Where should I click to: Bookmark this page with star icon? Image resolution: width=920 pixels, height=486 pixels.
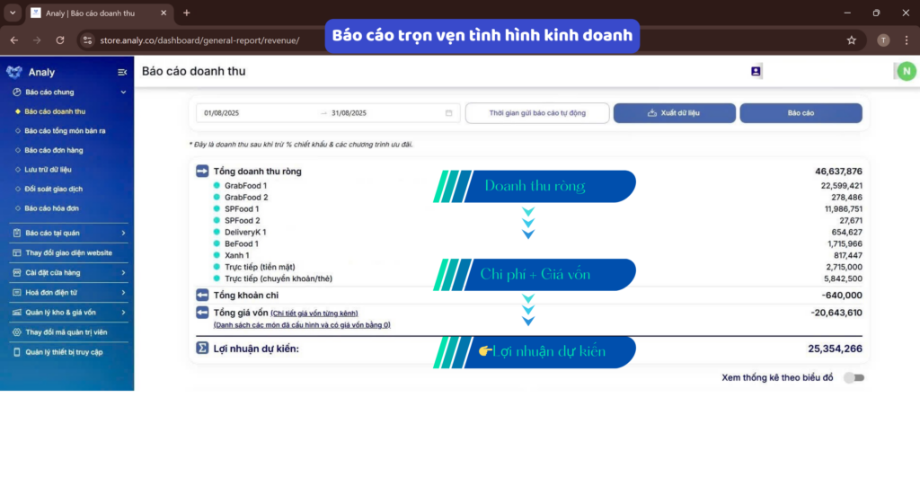click(851, 40)
